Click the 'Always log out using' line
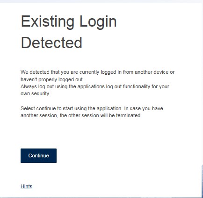The height and width of the screenshot is (198, 203). click(95, 86)
